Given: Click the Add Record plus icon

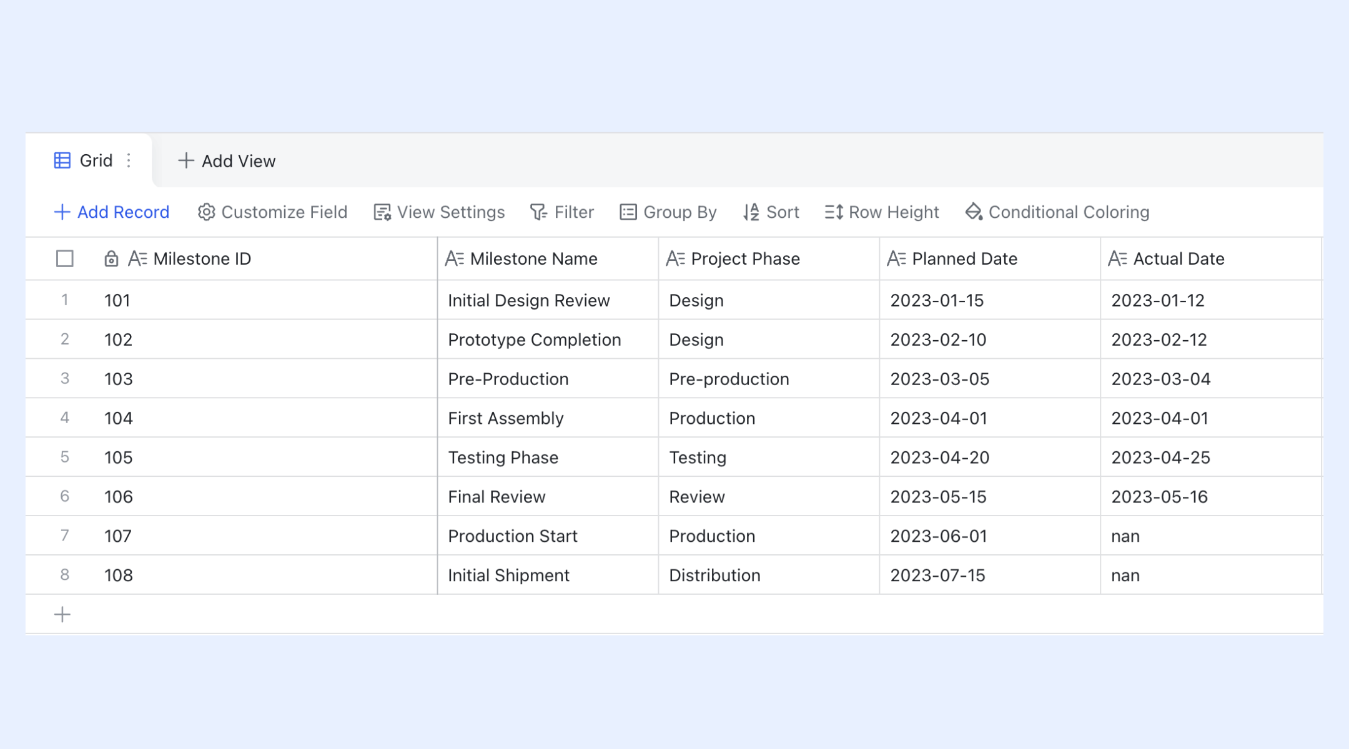Looking at the screenshot, I should [x=62, y=212].
